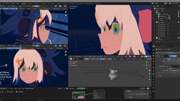Open the Sculpt Mode dropdown
This screenshot has width=180, height=101.
[78, 56]
